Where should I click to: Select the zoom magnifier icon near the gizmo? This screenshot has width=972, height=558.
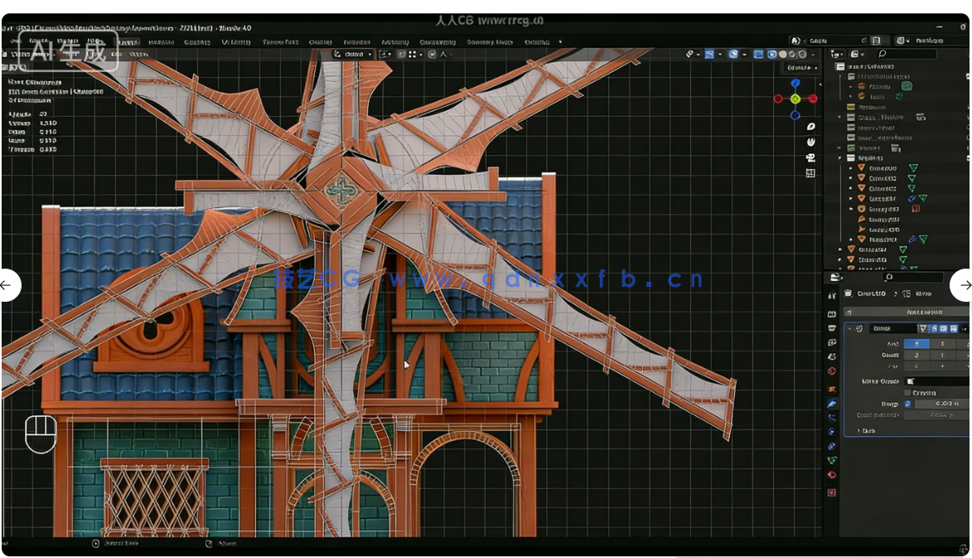coord(811,125)
